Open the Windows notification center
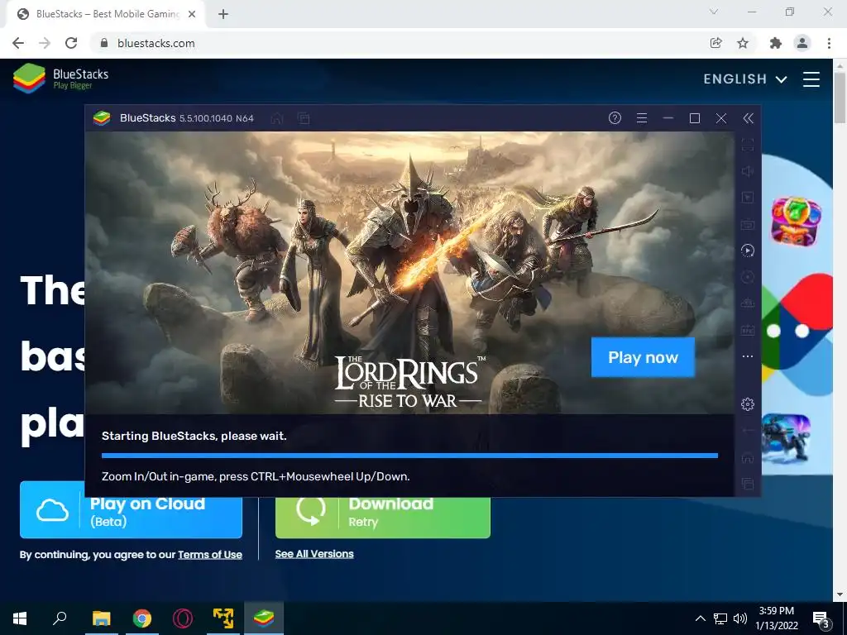Viewport: 847px width, 635px height. coord(821,618)
